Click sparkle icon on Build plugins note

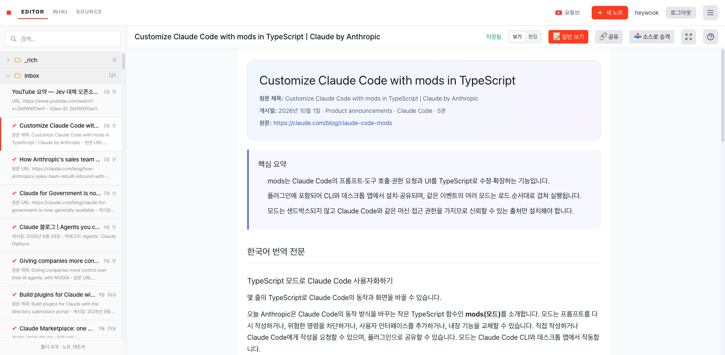(14, 295)
